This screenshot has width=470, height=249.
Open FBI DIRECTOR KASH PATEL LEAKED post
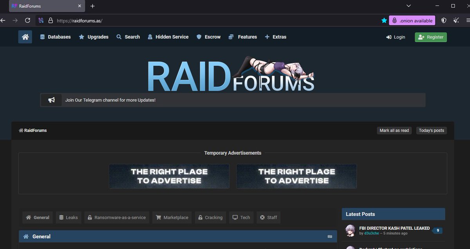(394, 228)
